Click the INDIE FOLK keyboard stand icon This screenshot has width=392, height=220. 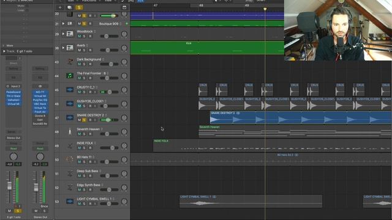coord(70,145)
